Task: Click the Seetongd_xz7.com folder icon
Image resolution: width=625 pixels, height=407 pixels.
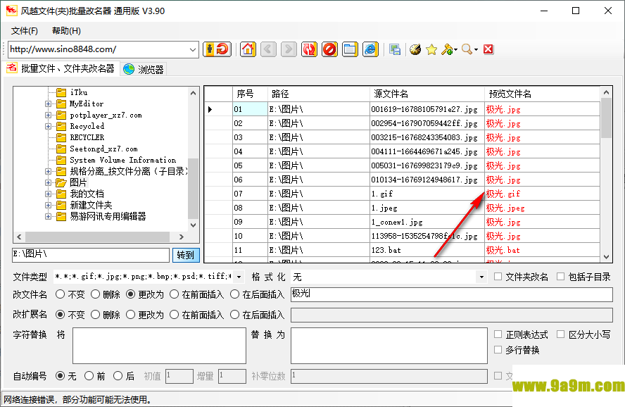Action: pos(61,149)
